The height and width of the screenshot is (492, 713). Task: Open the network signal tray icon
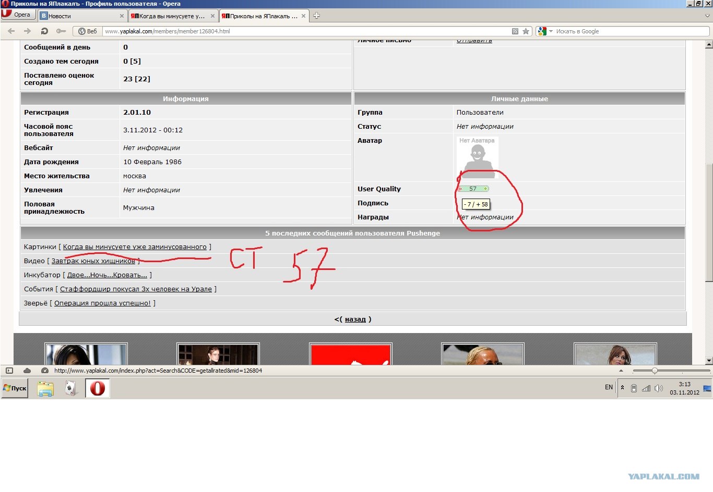(646, 388)
